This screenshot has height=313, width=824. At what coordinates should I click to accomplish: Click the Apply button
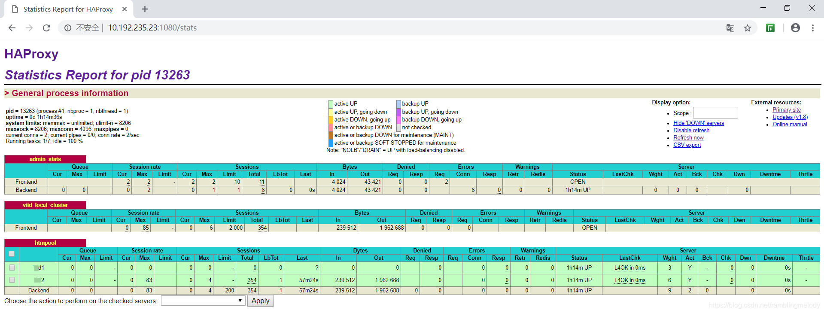coord(260,301)
